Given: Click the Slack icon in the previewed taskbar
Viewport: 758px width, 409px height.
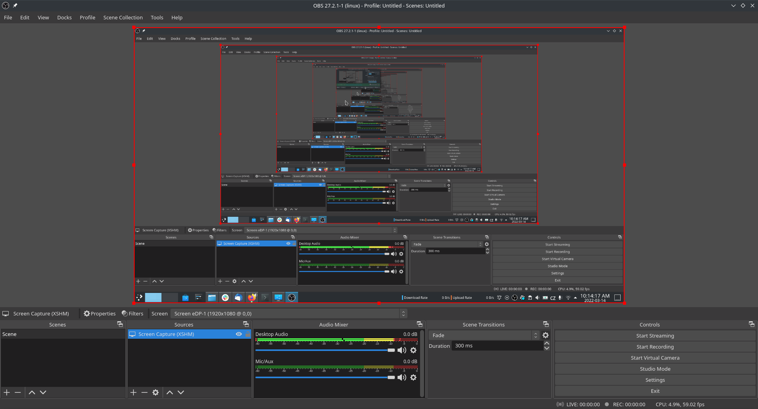Looking at the screenshot, I should 225,297.
